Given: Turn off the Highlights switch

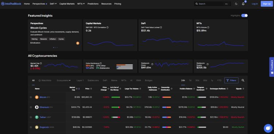Looking at the screenshot, I should [x=244, y=16].
